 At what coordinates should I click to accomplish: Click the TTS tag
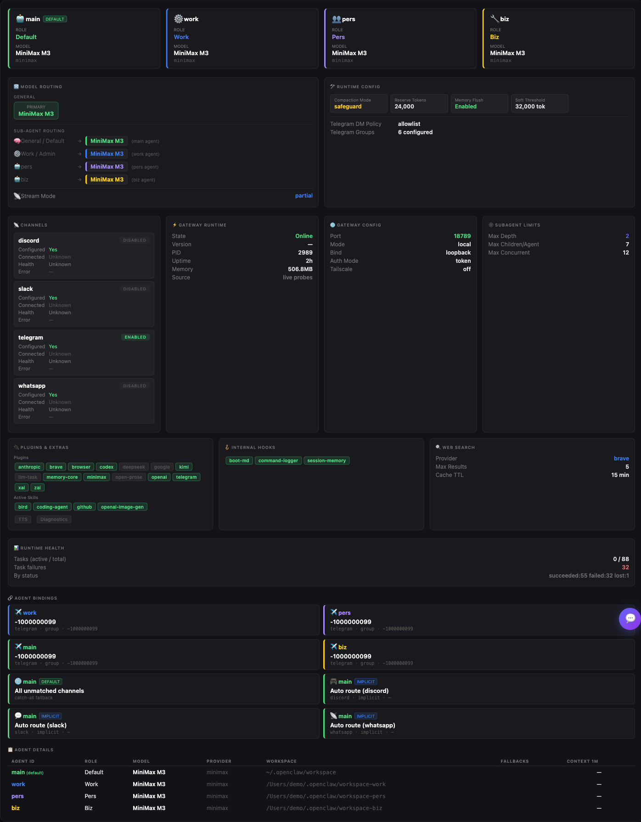click(x=23, y=519)
